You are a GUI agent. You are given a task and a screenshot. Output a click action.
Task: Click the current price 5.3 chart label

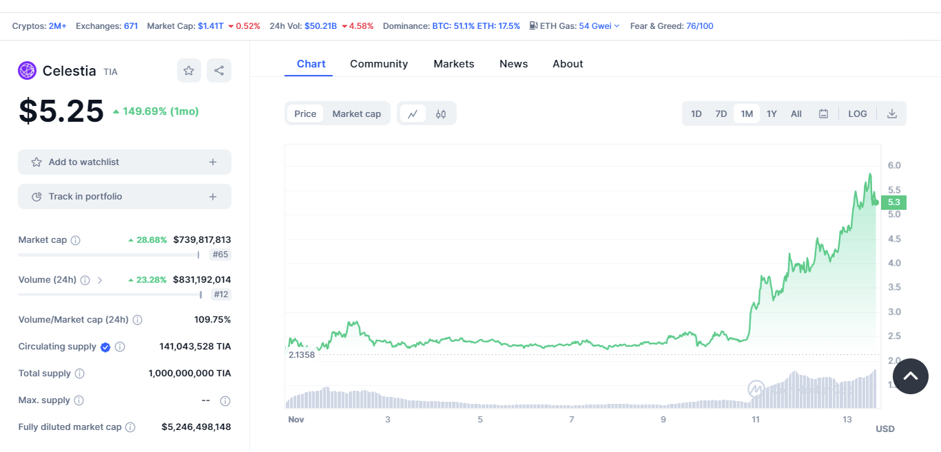pyautogui.click(x=893, y=202)
